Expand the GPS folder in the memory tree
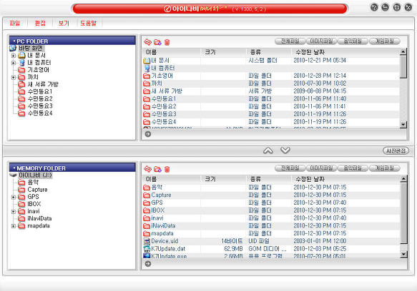The height and width of the screenshot is (291, 417). (x=14, y=197)
